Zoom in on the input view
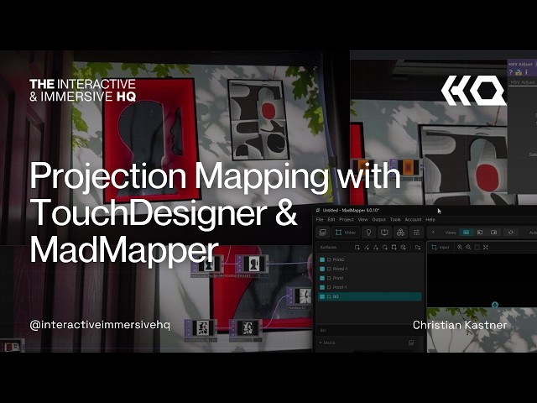This screenshot has width=537, height=403. 460,247
